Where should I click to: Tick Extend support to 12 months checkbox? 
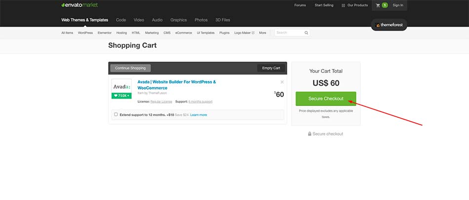click(116, 114)
